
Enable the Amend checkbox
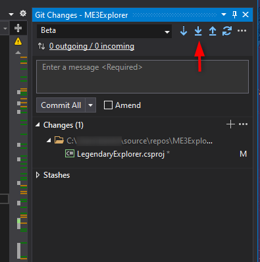point(108,105)
